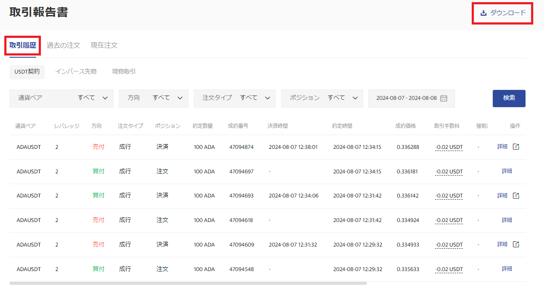Switch to 過去の注文 tab
Image resolution: width=544 pixels, height=293 pixels.
63,45
